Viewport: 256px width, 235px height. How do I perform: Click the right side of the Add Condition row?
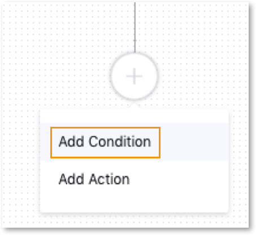194,142
